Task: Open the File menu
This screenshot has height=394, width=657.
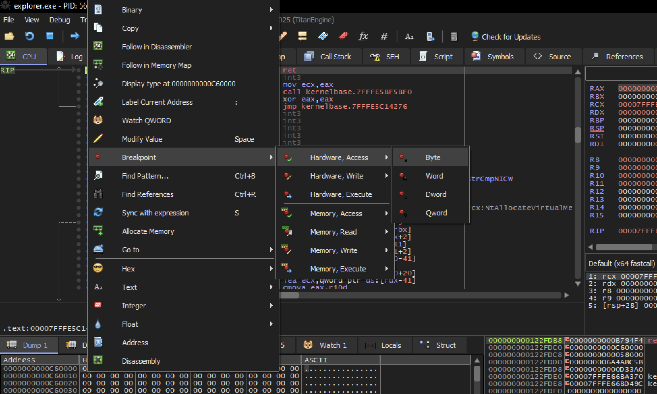Action: pos(9,20)
